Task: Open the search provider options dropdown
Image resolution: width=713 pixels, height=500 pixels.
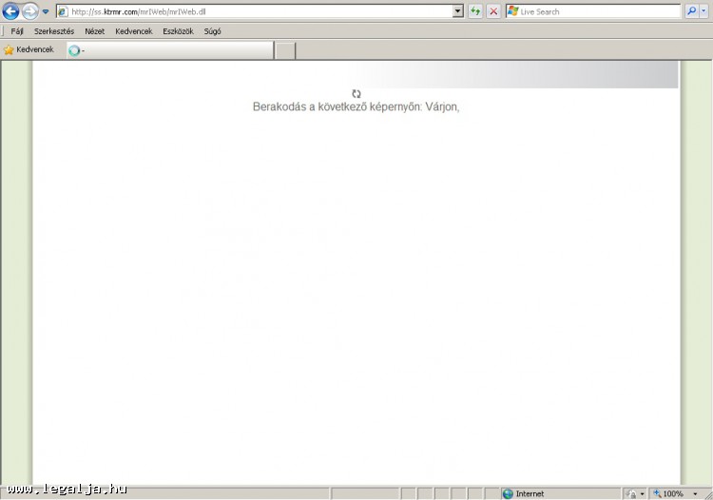Action: pos(703,11)
